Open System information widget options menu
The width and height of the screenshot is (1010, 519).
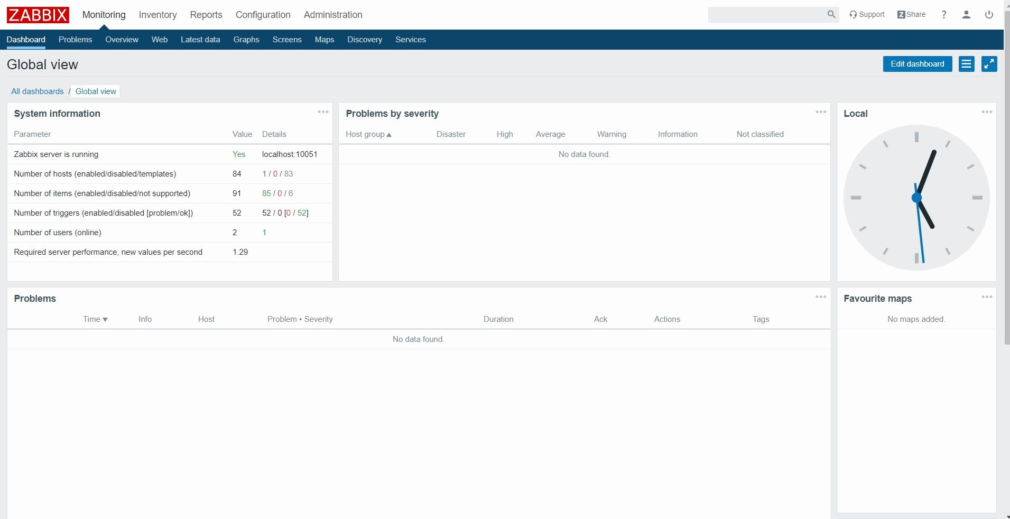pyautogui.click(x=323, y=112)
